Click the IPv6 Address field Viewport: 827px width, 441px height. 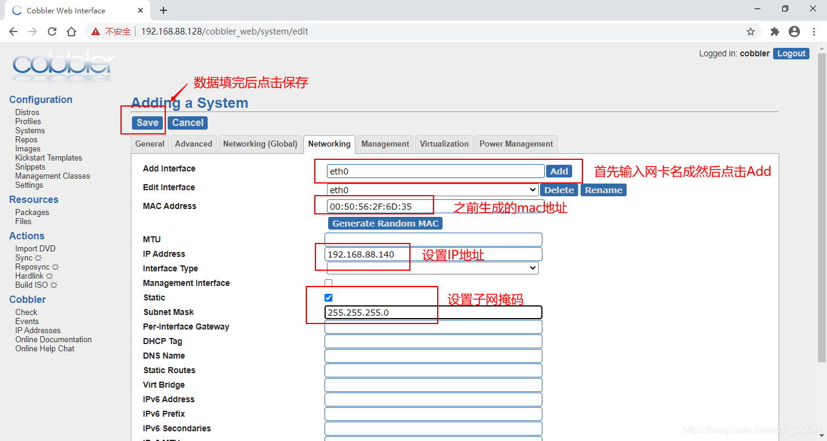click(x=433, y=399)
